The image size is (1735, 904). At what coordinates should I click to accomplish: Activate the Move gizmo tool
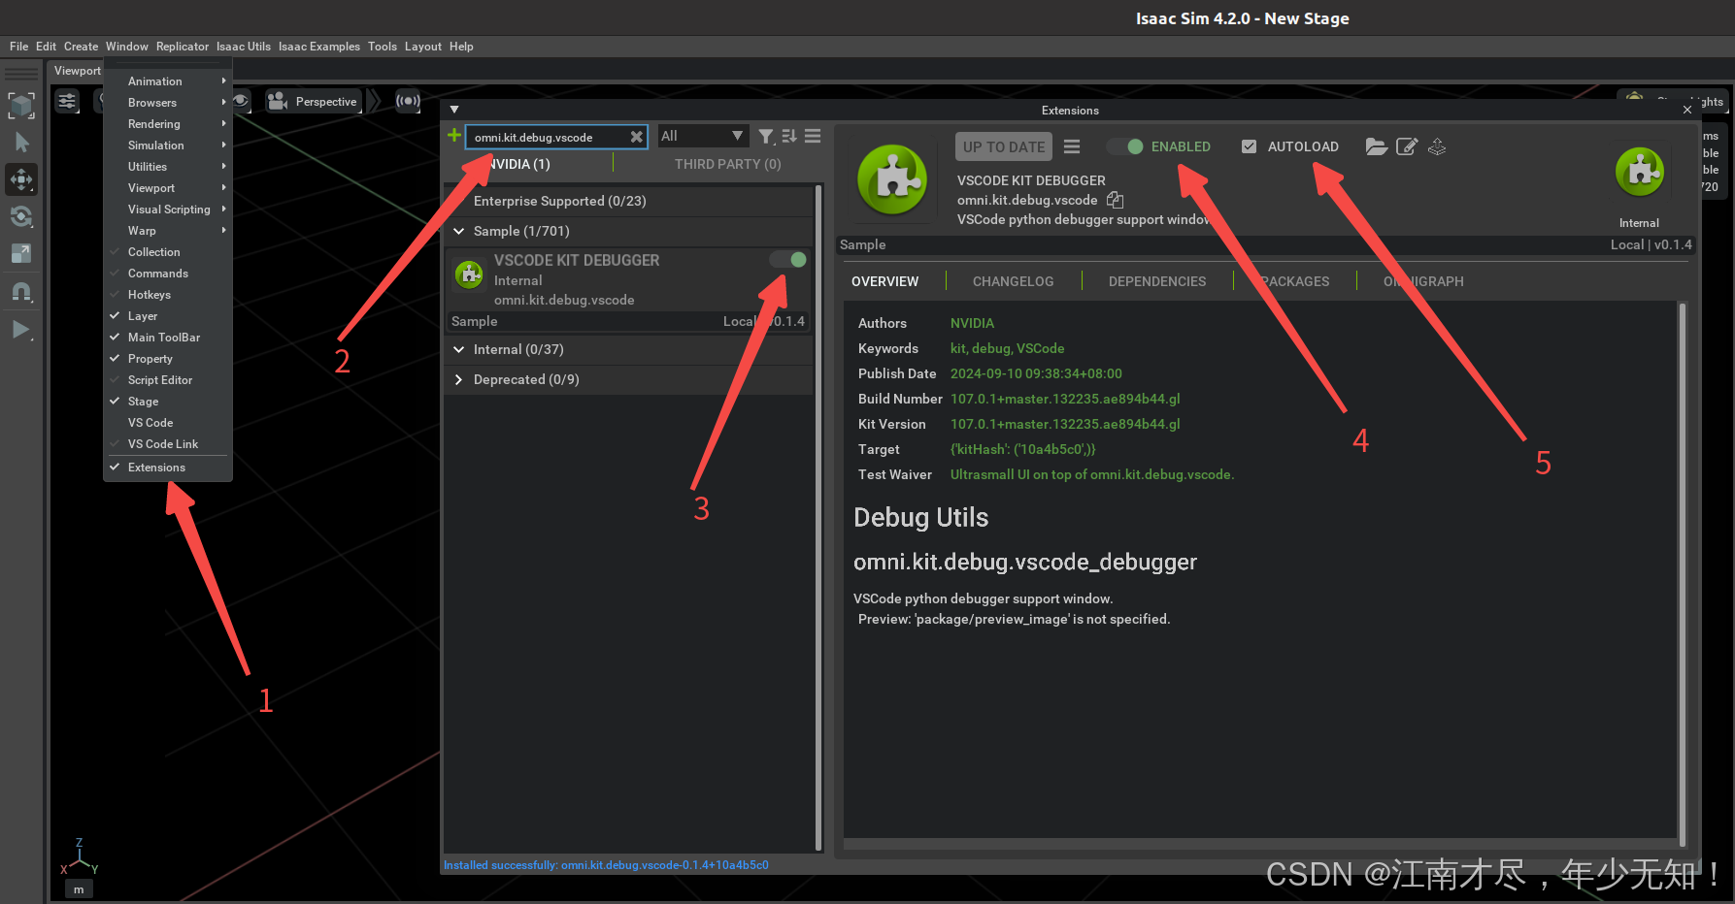click(21, 179)
